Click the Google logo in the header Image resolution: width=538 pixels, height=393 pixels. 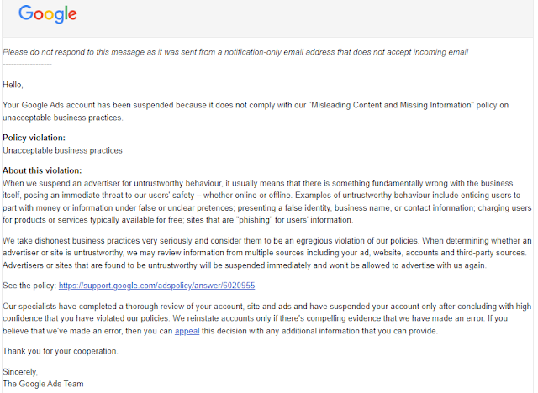click(48, 14)
